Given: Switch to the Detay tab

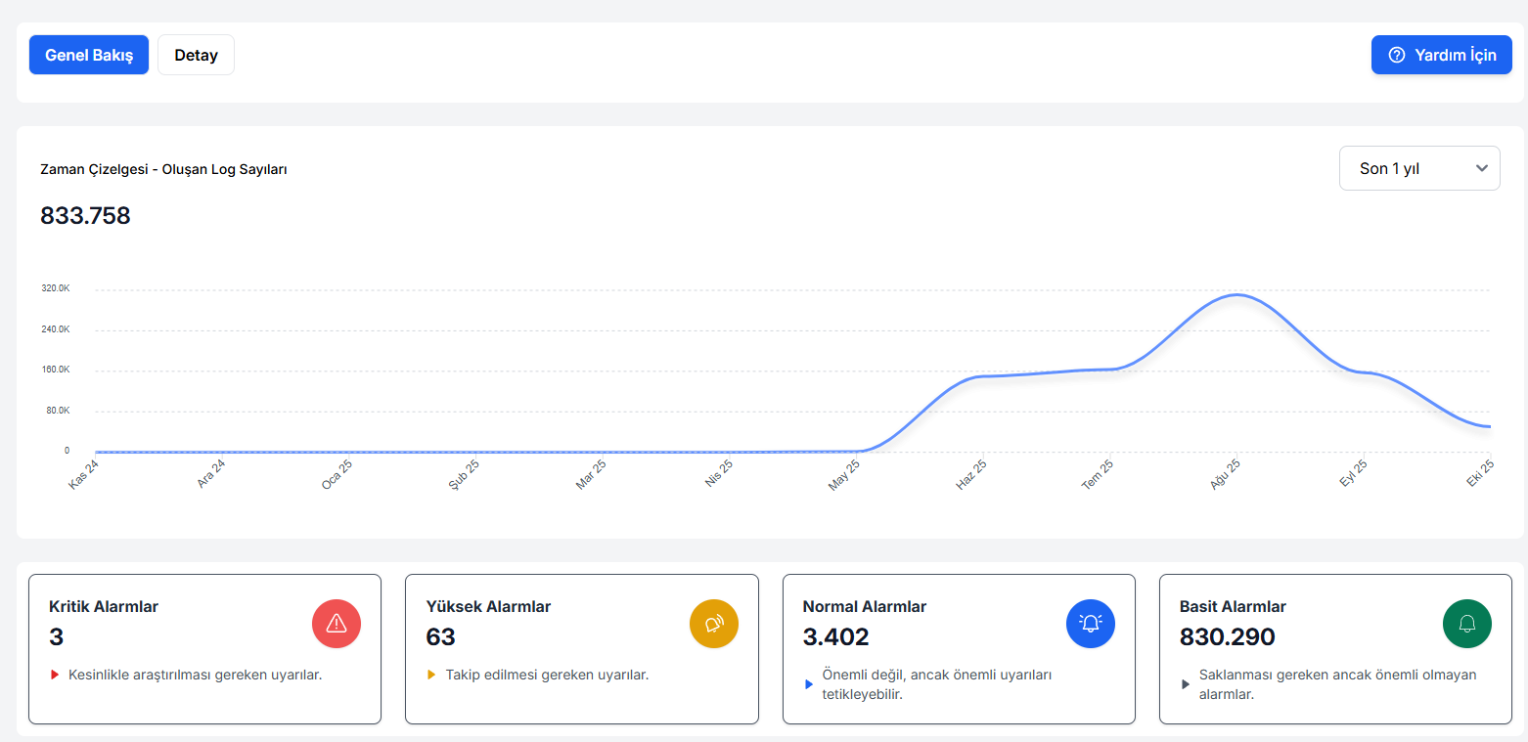Looking at the screenshot, I should [196, 55].
